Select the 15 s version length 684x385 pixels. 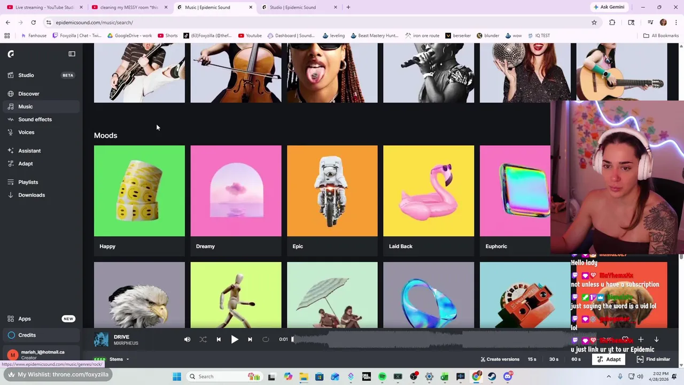point(532,359)
